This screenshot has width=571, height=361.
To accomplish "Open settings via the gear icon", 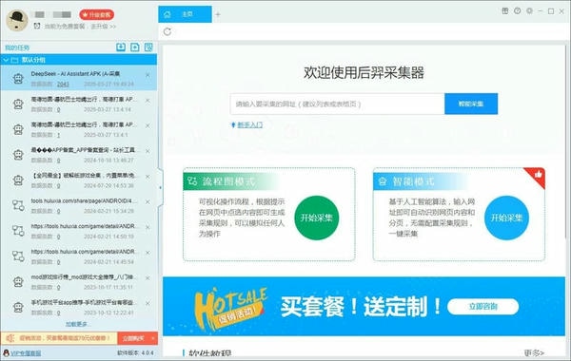I will [x=529, y=10].
